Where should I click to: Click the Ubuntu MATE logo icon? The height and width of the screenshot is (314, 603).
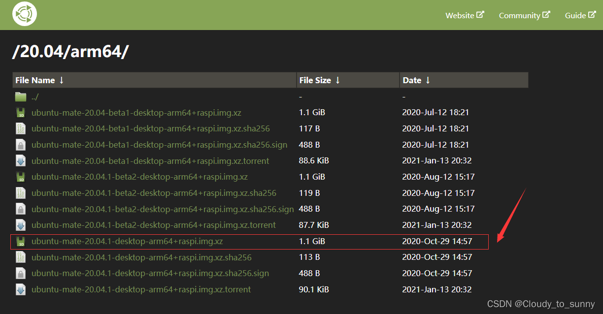[x=25, y=14]
